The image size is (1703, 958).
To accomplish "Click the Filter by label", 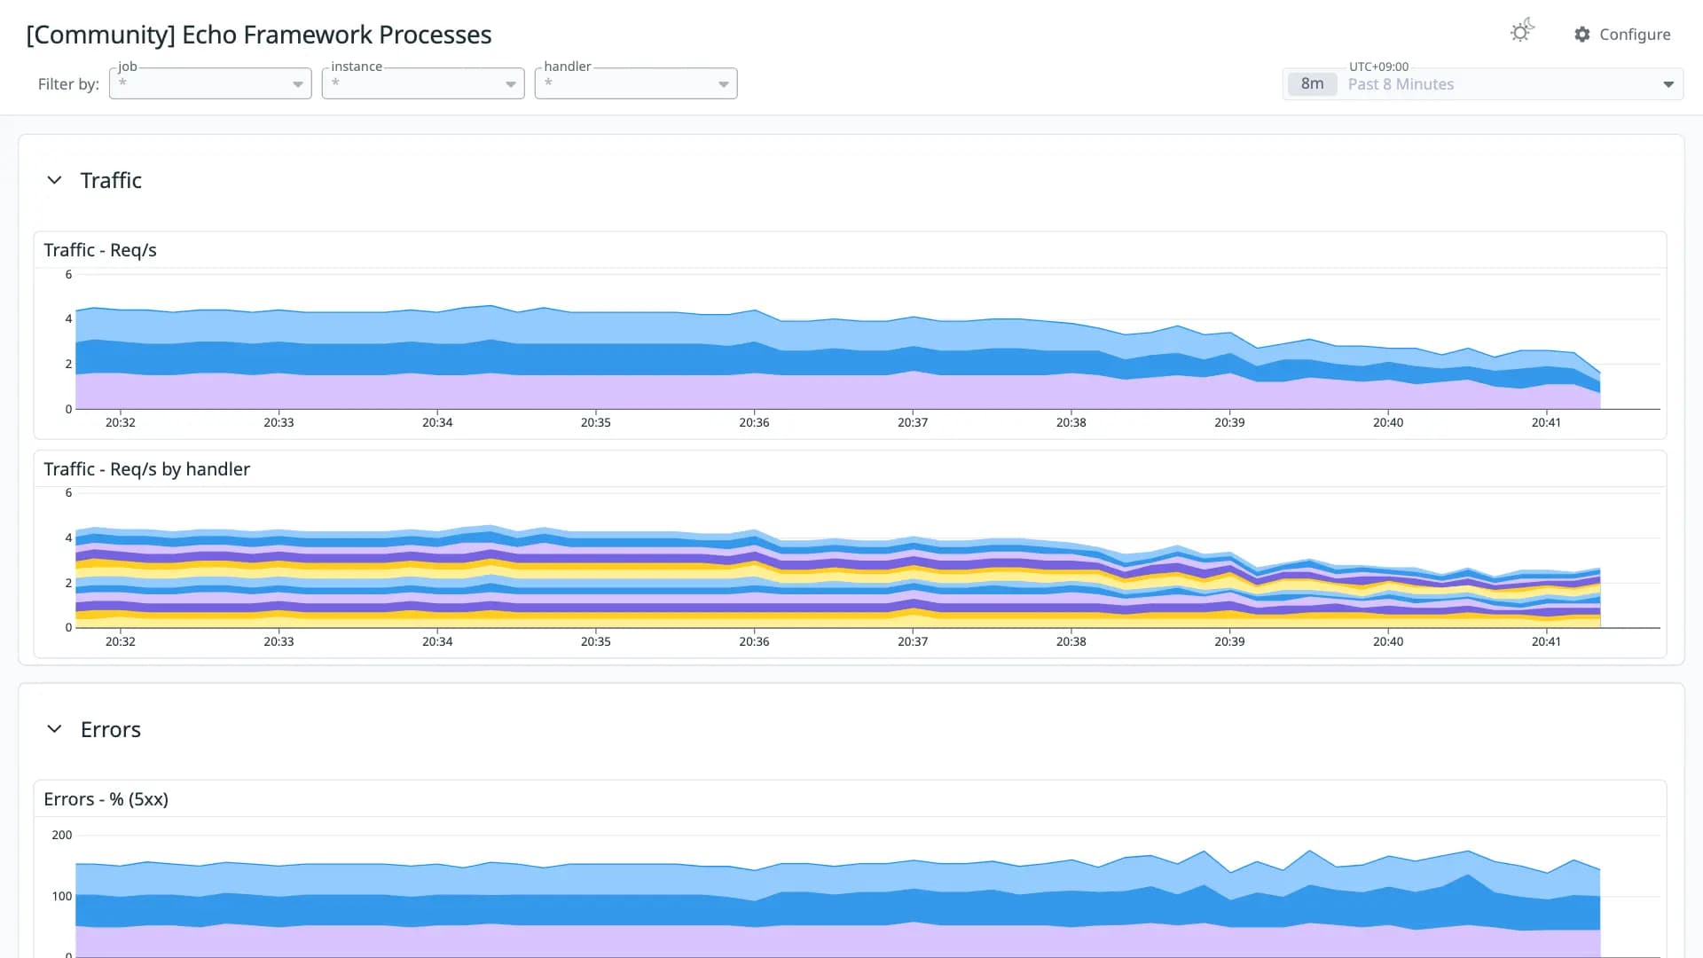I will click(x=68, y=84).
